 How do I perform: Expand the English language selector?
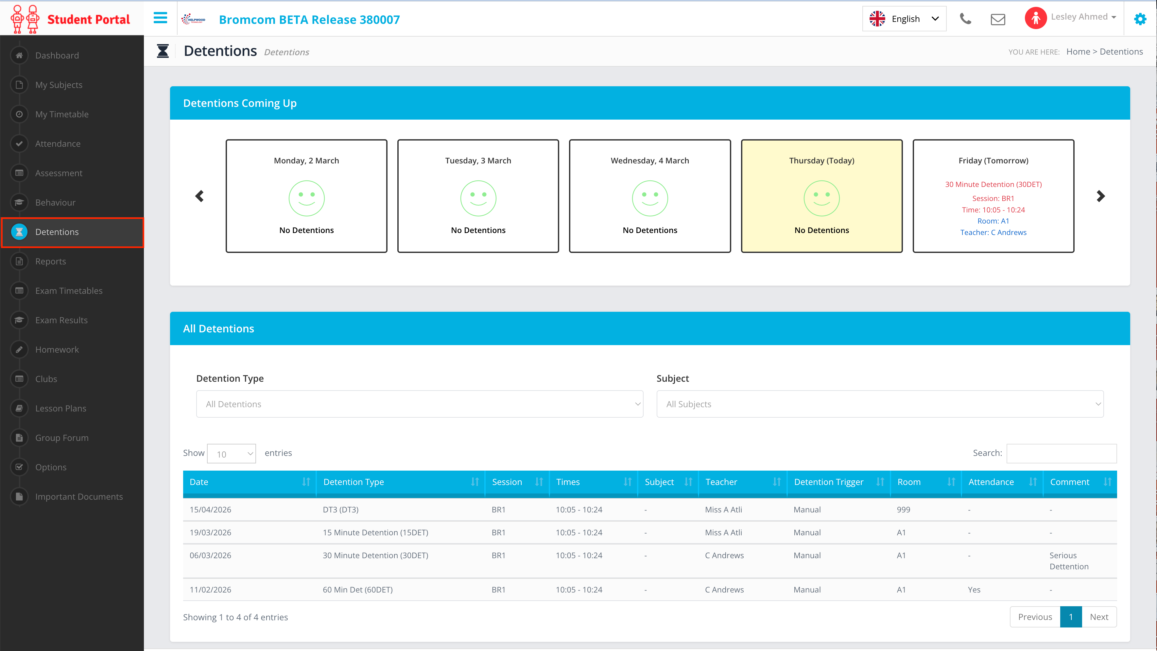point(904,19)
